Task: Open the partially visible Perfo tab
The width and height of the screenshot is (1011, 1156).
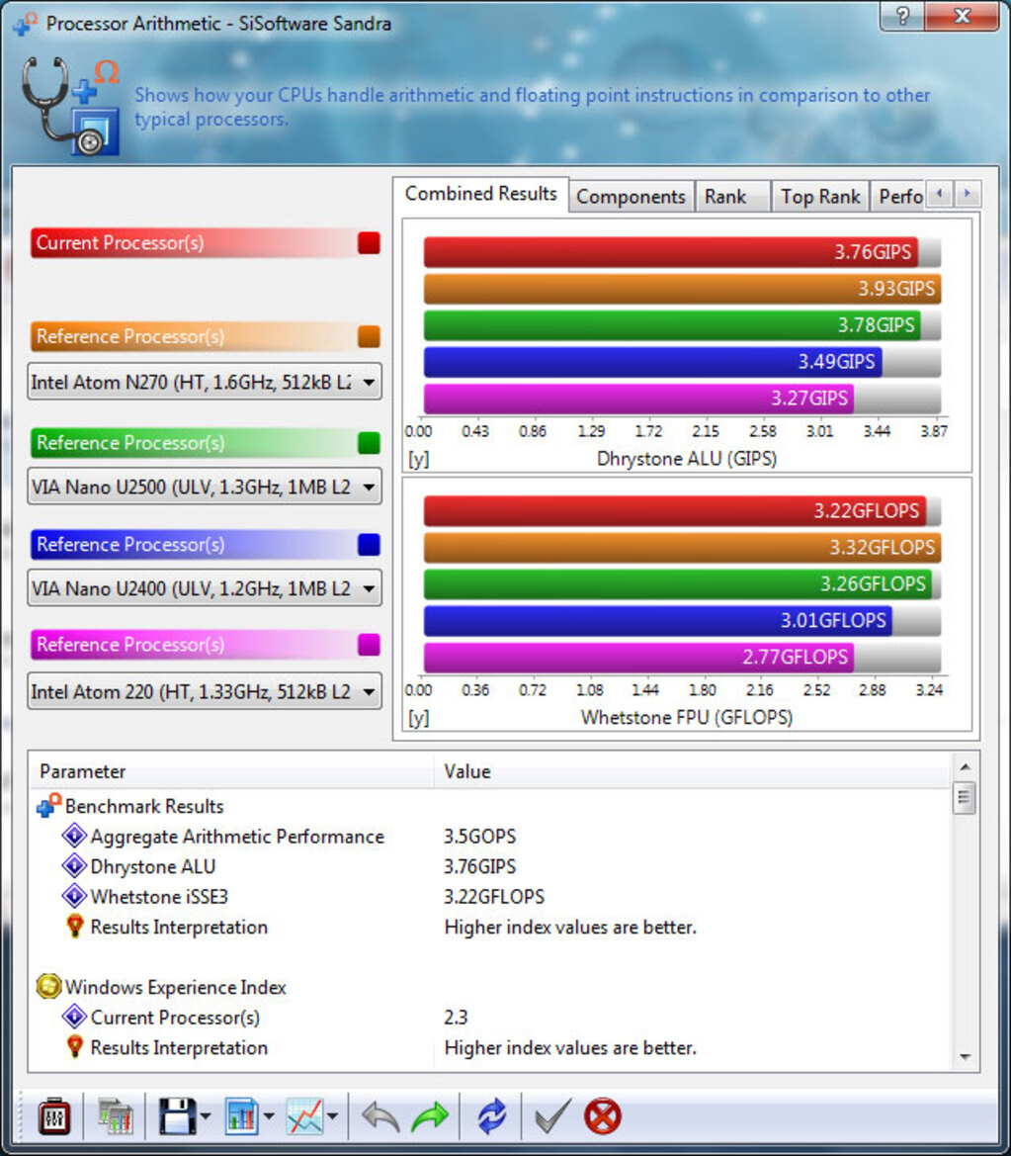Action: pyautogui.click(x=899, y=197)
